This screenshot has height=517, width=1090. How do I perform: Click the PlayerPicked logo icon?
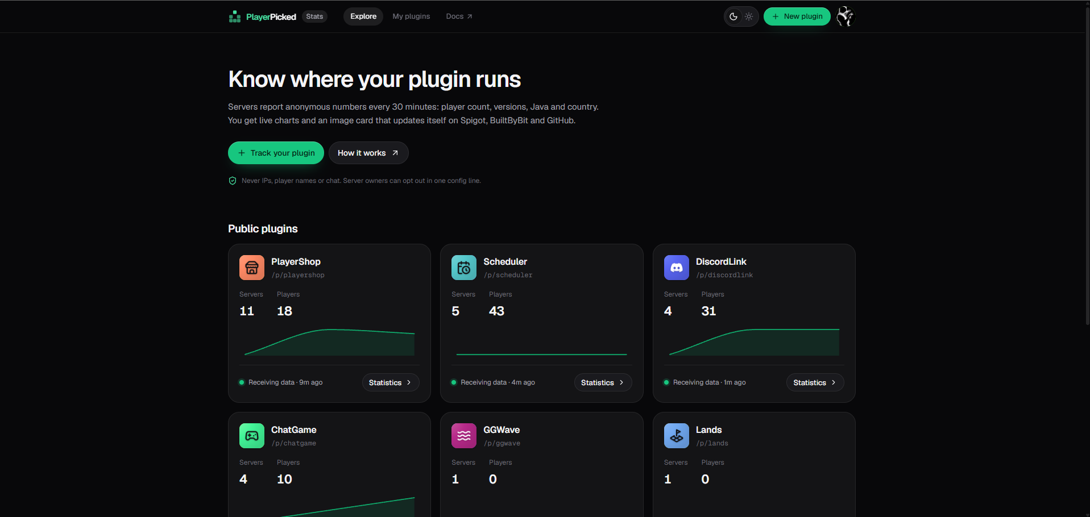235,16
